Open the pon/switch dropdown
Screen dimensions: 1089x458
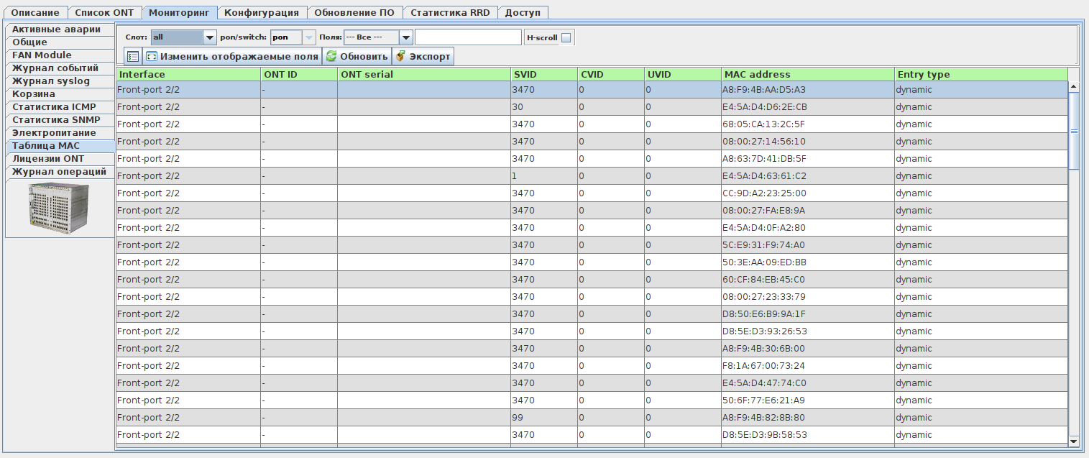pyautogui.click(x=293, y=37)
